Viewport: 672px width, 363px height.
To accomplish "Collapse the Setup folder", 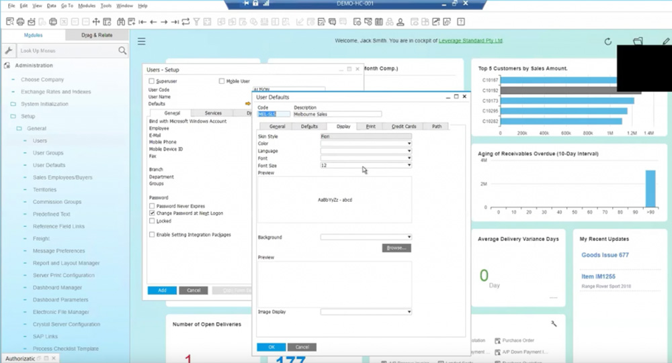I will pos(13,116).
